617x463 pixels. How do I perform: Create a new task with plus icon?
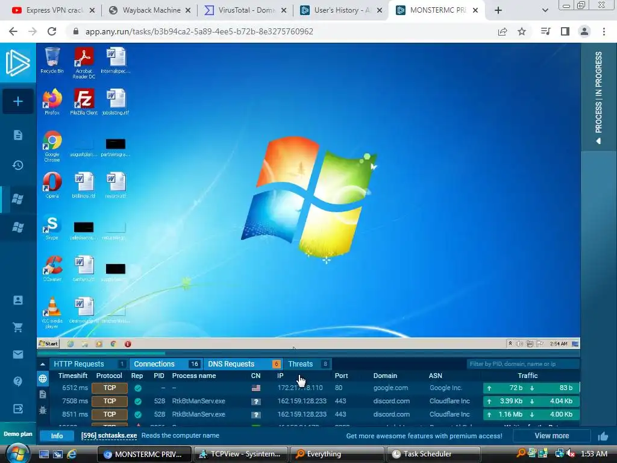tap(17, 101)
